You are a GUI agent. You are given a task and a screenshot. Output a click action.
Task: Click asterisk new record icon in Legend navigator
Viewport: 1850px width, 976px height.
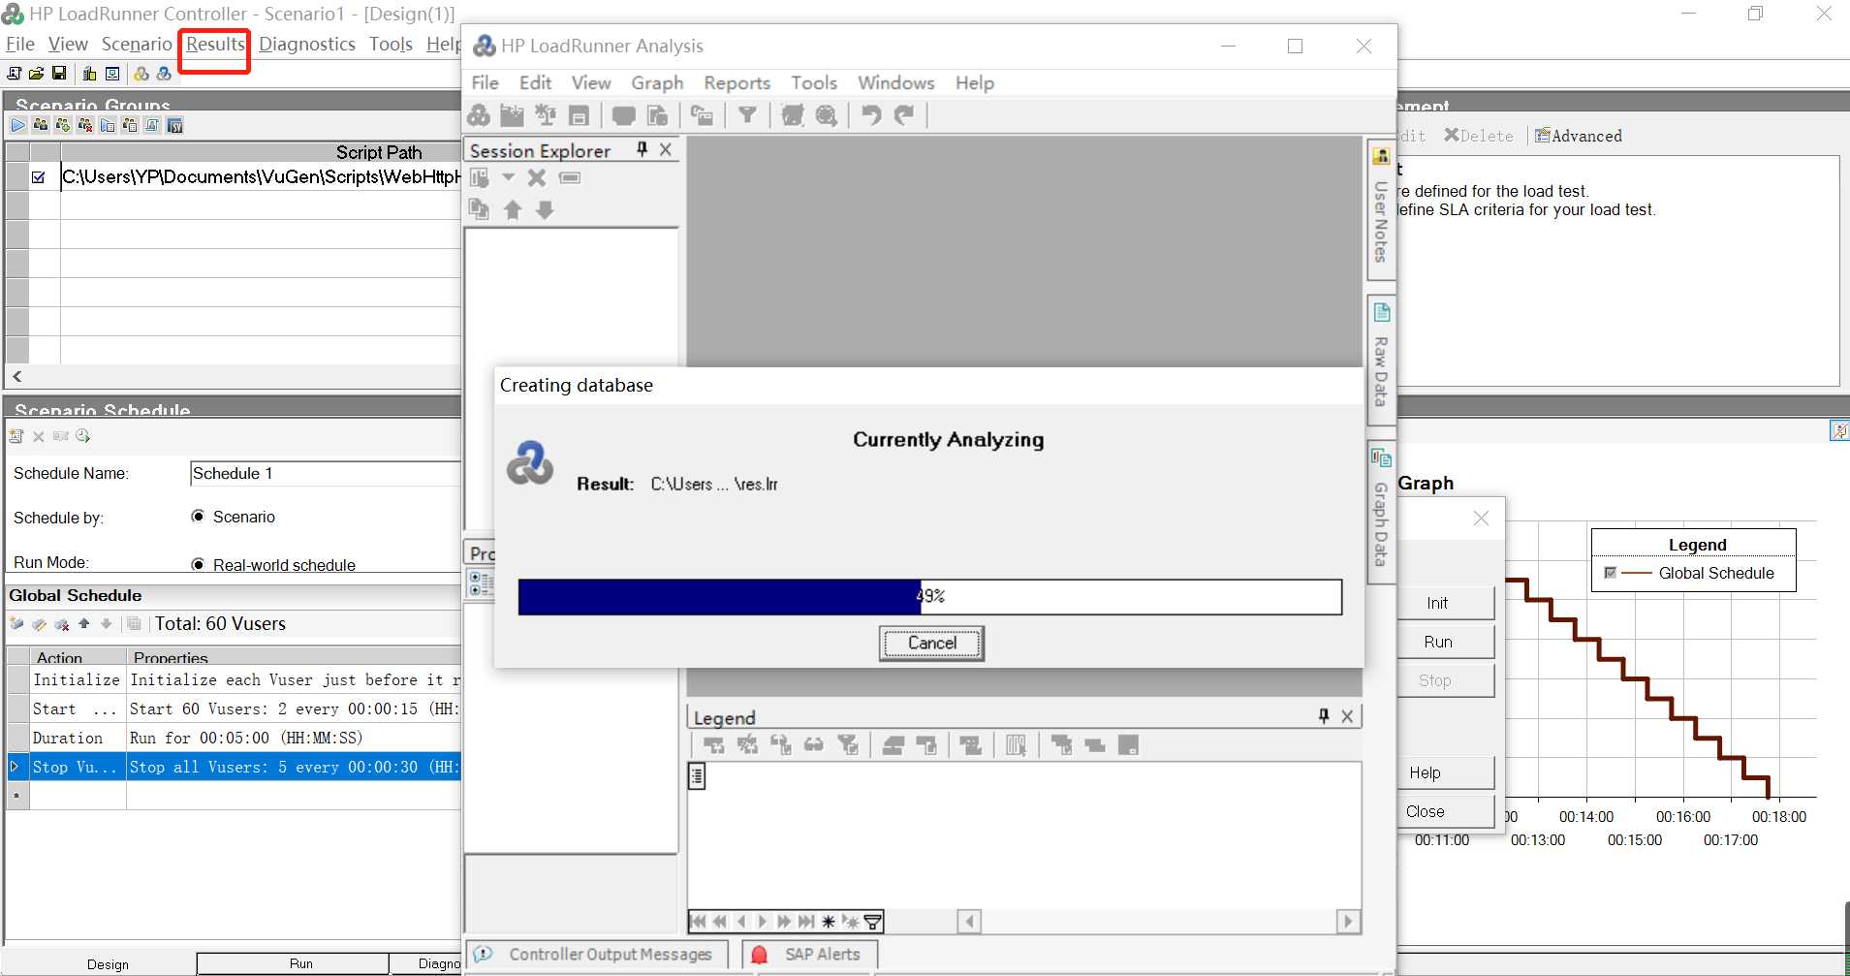[829, 922]
